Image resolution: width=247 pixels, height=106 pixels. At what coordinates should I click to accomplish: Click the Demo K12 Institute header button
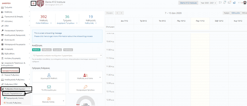tap(188, 3)
